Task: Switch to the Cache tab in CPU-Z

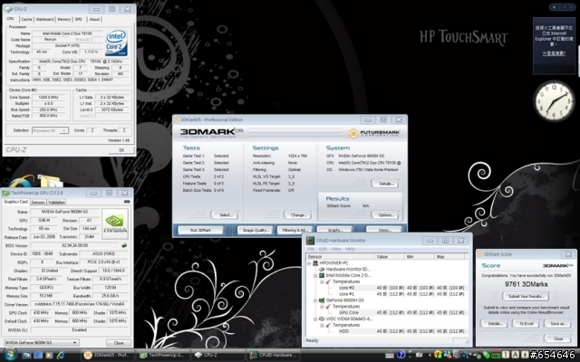Action: tap(26, 19)
